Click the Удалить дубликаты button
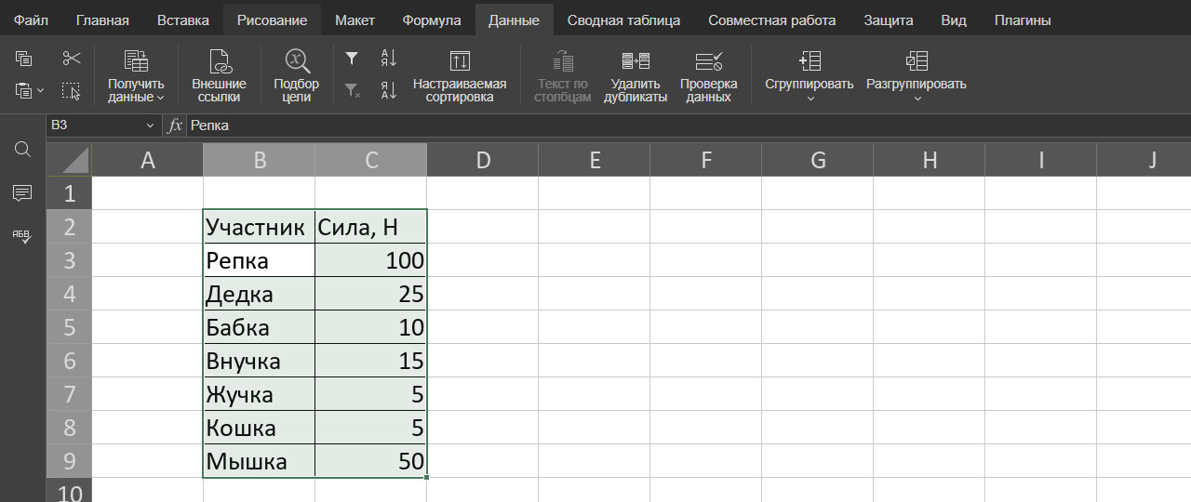 click(x=635, y=76)
